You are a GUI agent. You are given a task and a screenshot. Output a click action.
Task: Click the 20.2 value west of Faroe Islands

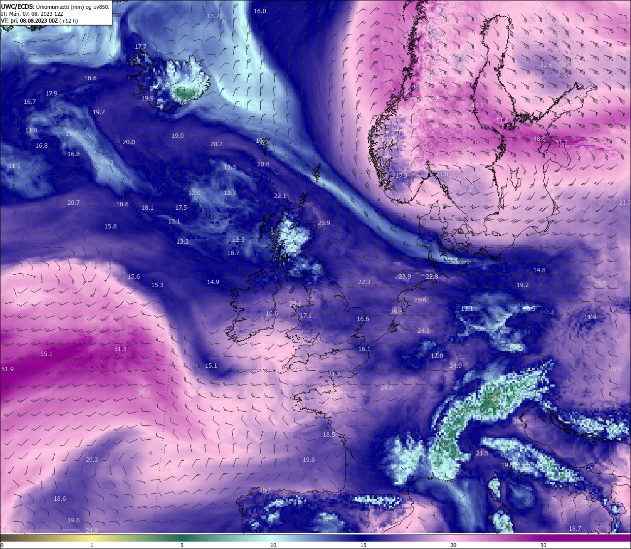216,144
